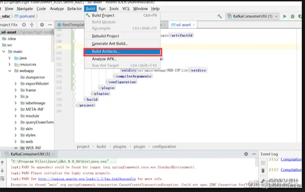Click the fold marker on gutter line 254
The image size is (305, 192).
[74, 76]
